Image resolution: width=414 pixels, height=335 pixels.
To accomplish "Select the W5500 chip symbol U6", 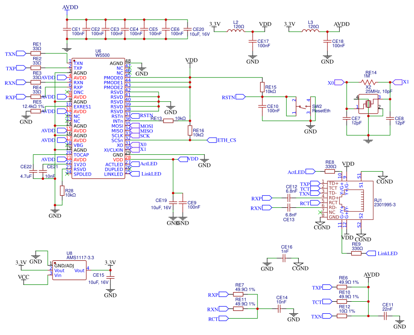I will click(x=99, y=118).
